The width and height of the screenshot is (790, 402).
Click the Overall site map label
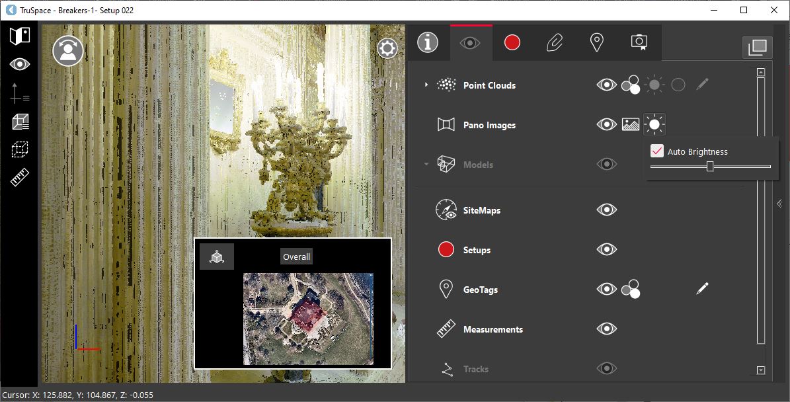tap(296, 257)
